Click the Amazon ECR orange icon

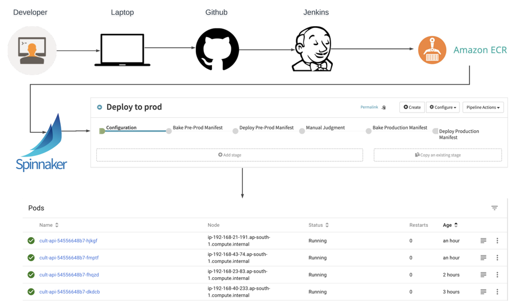coord(432,50)
